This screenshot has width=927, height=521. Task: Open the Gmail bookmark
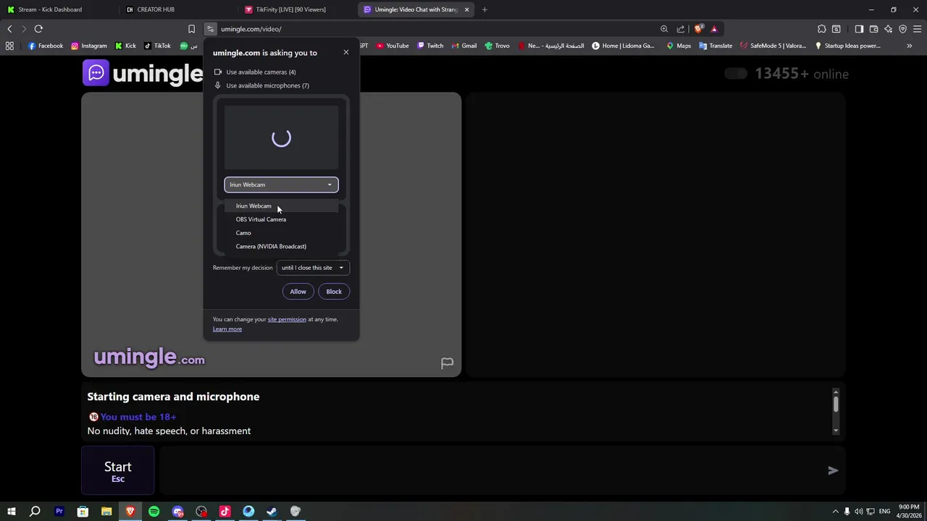pos(464,46)
